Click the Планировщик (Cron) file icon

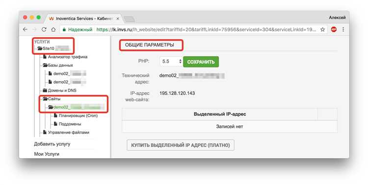(x=55, y=116)
